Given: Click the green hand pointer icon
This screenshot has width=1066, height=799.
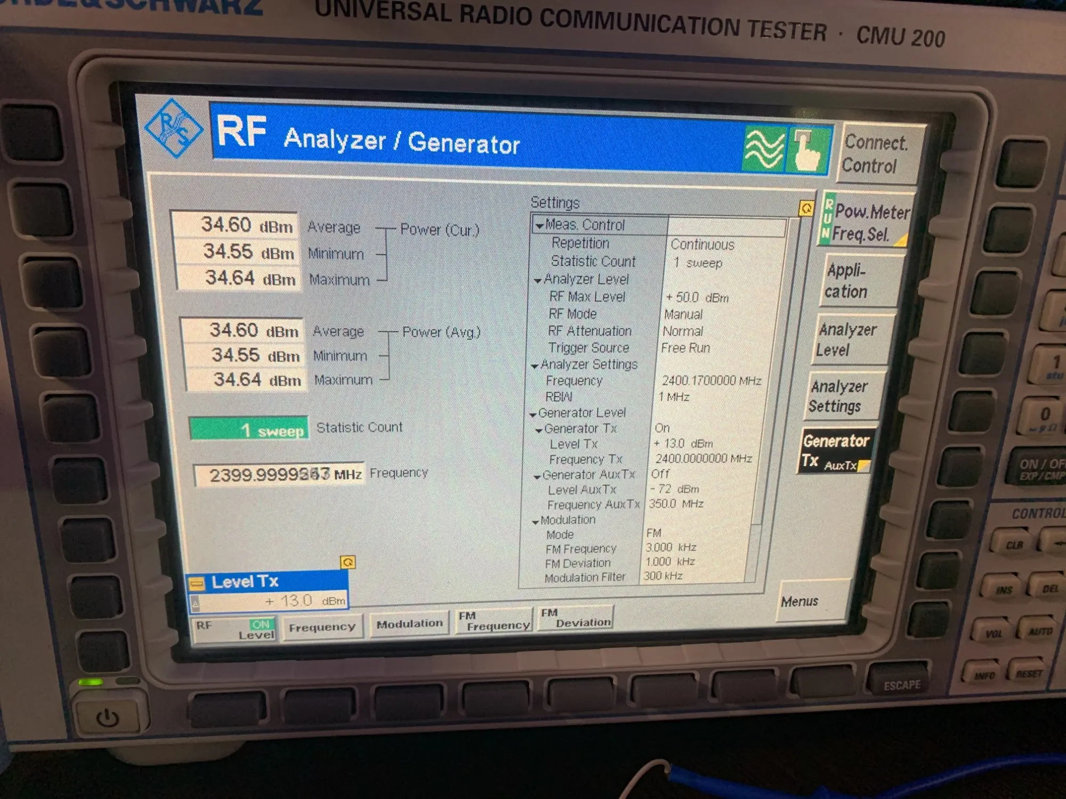Looking at the screenshot, I should click(807, 151).
